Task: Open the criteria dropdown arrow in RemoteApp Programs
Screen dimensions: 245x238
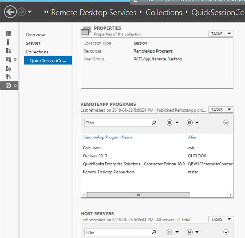Action: (177, 123)
